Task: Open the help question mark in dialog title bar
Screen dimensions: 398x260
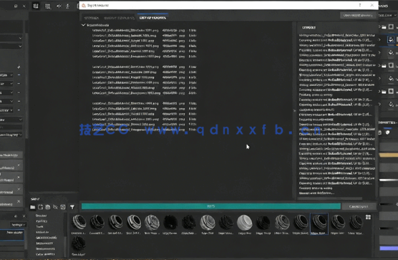Action: [360, 5]
